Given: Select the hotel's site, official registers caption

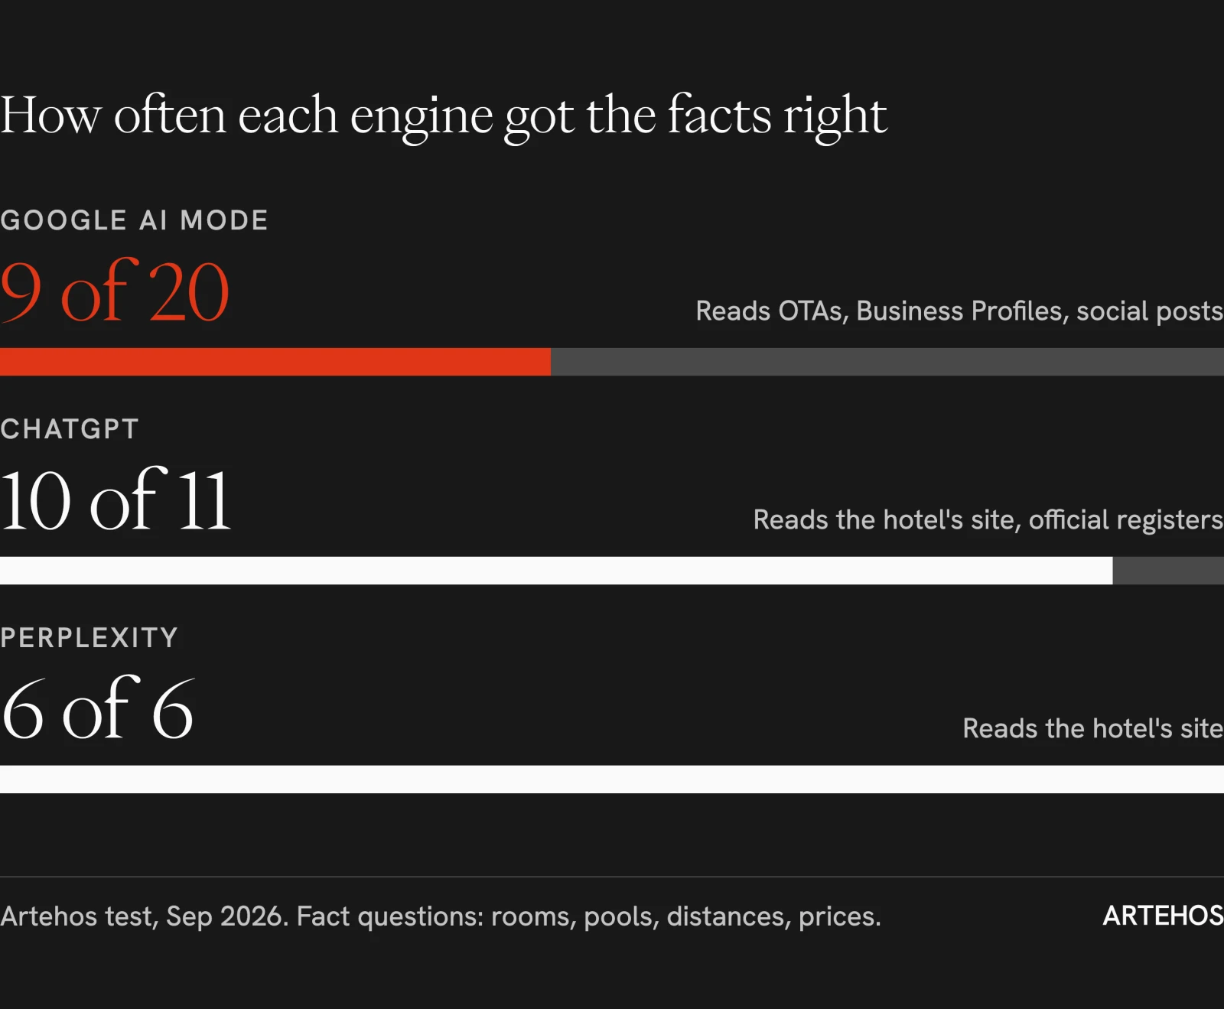Looking at the screenshot, I should (x=988, y=520).
